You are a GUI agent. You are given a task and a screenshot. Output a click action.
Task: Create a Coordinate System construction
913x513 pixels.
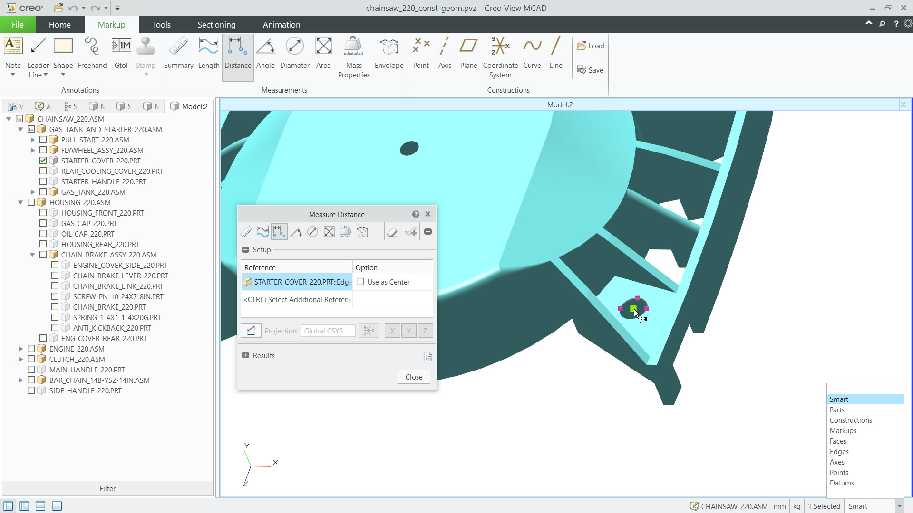pyautogui.click(x=500, y=58)
